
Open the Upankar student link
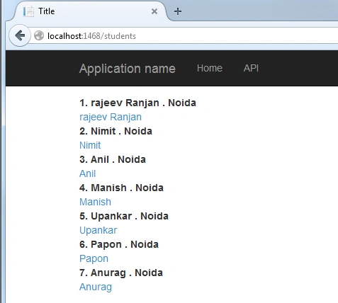[x=98, y=230]
